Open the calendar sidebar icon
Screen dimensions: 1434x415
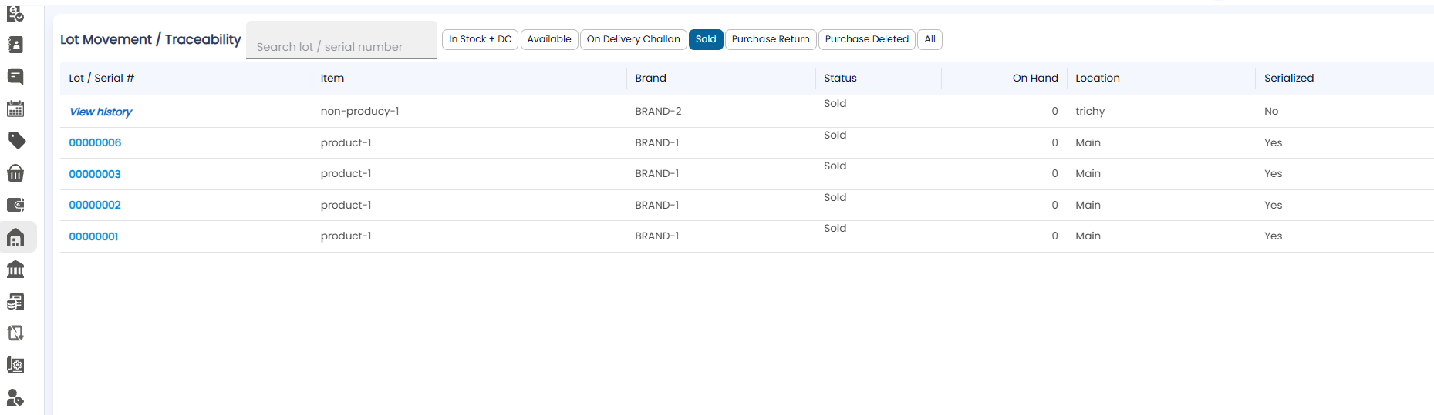15,109
